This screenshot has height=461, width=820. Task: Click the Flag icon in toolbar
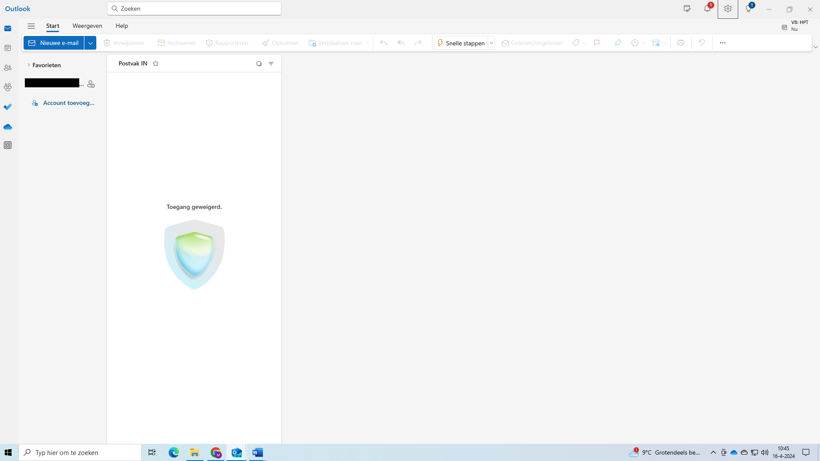(x=597, y=43)
